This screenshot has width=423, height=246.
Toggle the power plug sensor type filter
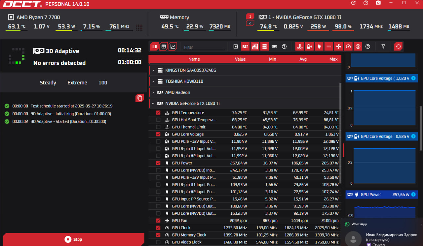click(x=319, y=46)
